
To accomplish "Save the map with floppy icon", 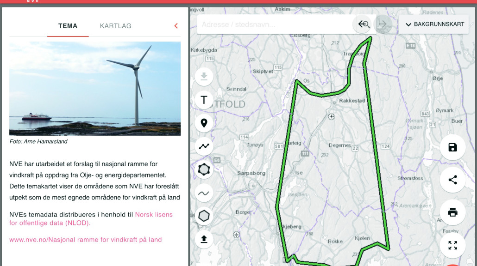I will point(452,147).
